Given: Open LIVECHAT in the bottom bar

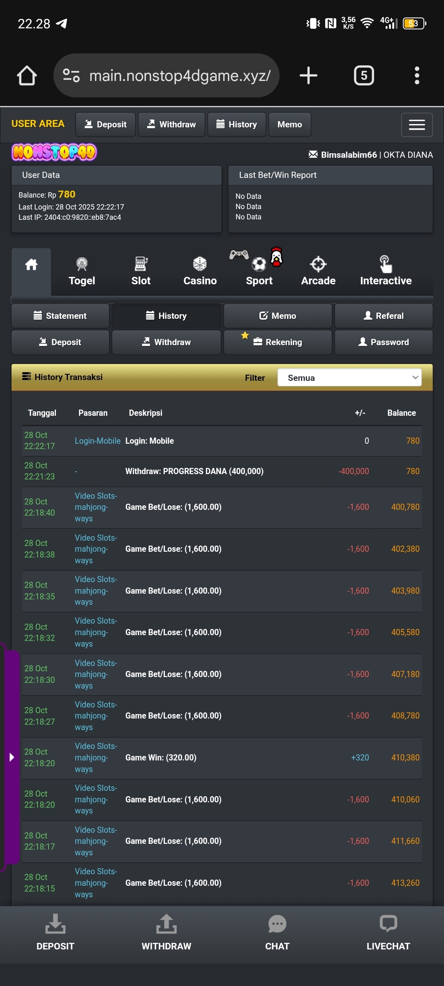Looking at the screenshot, I should click(388, 933).
